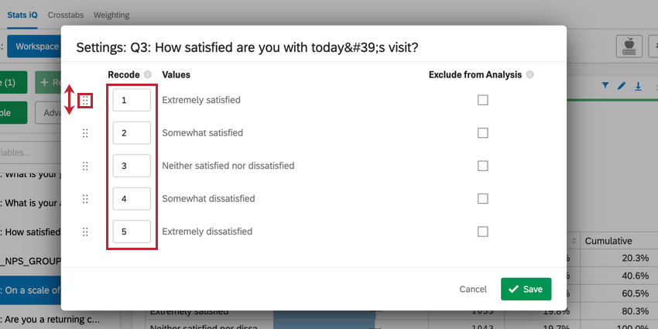The height and width of the screenshot is (329, 658).
Task: Click the blue download arrow icon
Action: click(x=639, y=86)
